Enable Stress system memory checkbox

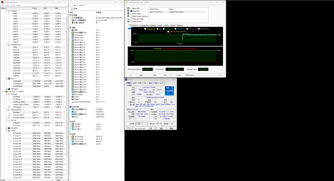pyautogui.click(x=131, y=16)
